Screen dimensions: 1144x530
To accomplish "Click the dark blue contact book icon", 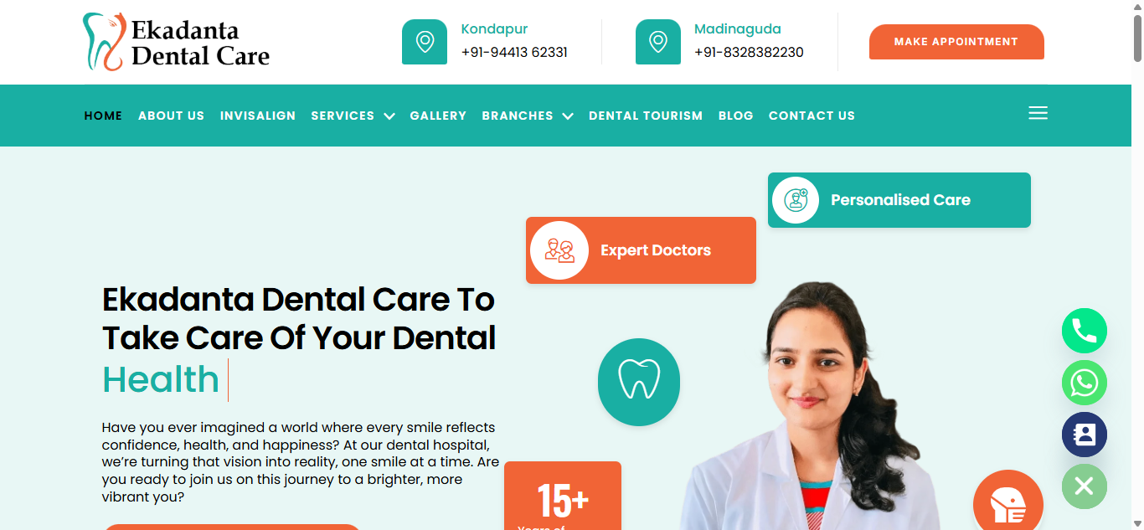I will point(1085,435).
